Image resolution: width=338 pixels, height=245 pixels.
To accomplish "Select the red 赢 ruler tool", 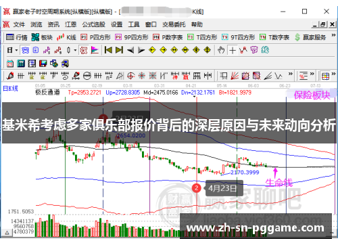I will coord(186,76).
